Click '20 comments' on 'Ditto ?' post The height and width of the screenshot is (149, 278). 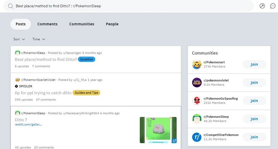[44, 147]
